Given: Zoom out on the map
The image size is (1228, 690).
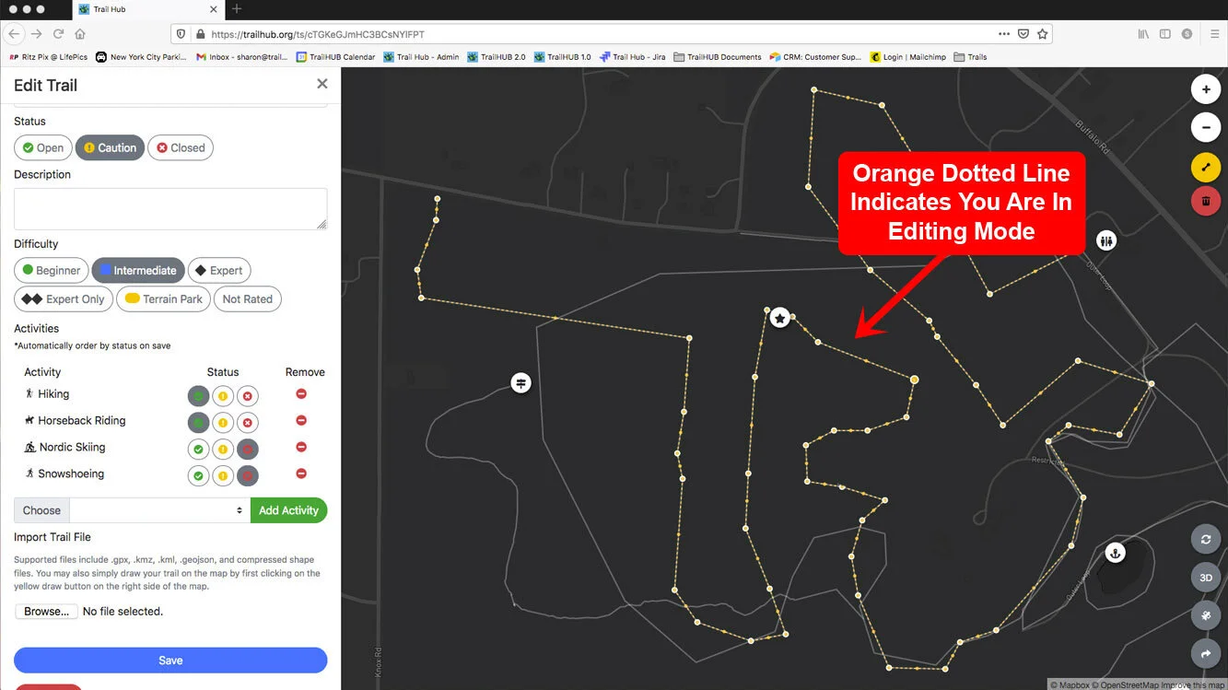Looking at the screenshot, I should point(1206,127).
